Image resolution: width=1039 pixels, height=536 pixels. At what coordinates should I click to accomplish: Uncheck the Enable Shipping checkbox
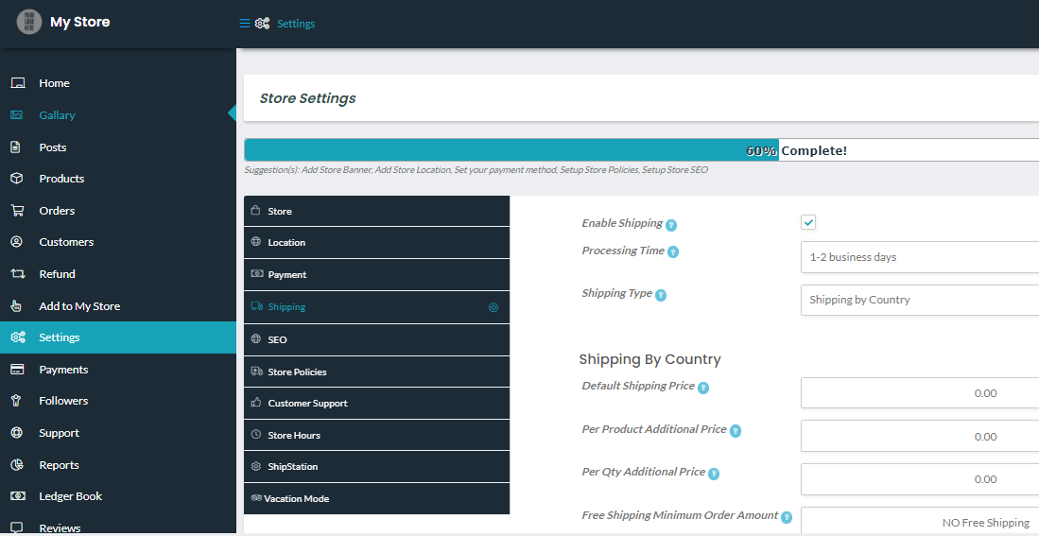click(808, 222)
